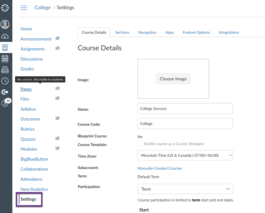Switch to the Navigation tab
265x213 pixels.
[147, 32]
